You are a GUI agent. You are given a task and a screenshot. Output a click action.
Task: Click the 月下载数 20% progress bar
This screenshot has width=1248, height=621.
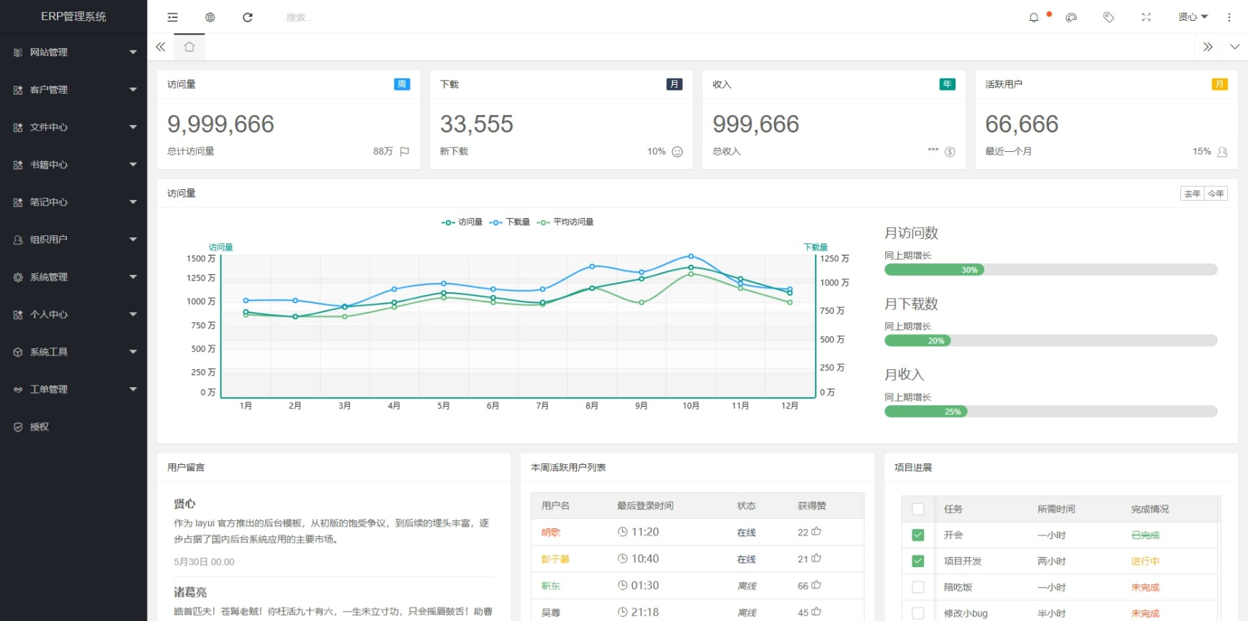pyautogui.click(x=1051, y=340)
